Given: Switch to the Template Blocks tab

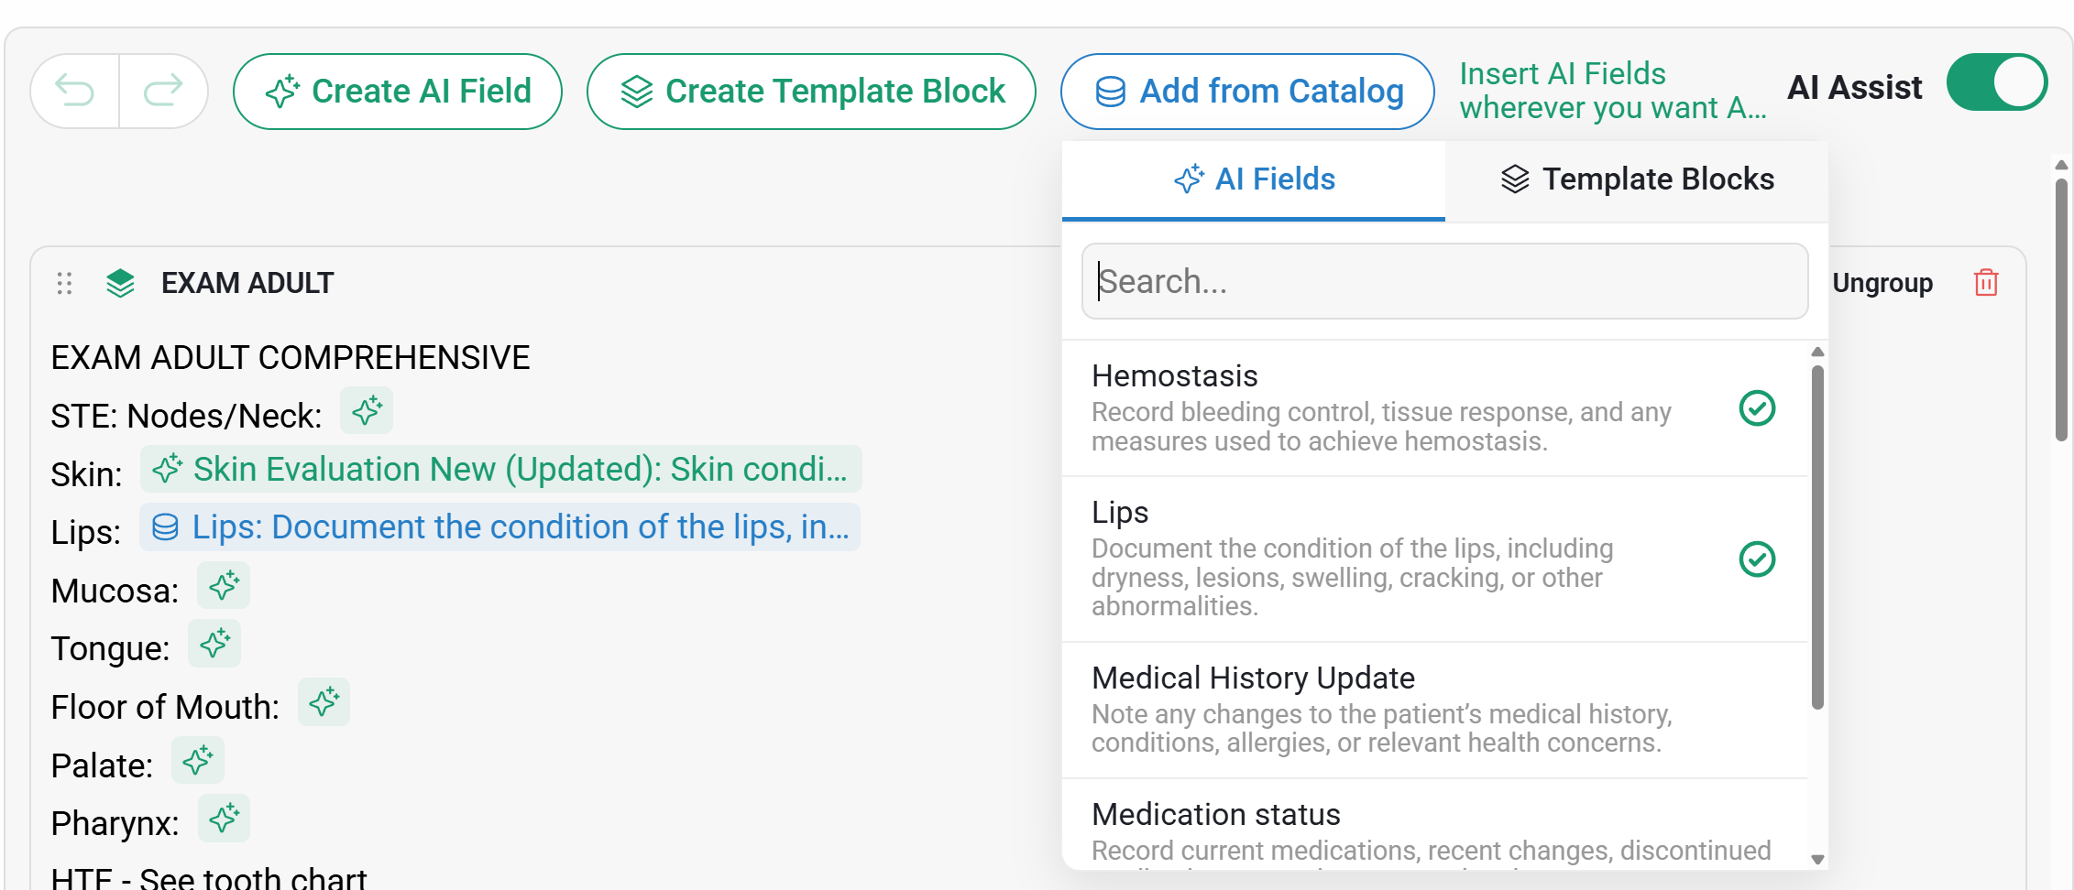Looking at the screenshot, I should 1637,179.
